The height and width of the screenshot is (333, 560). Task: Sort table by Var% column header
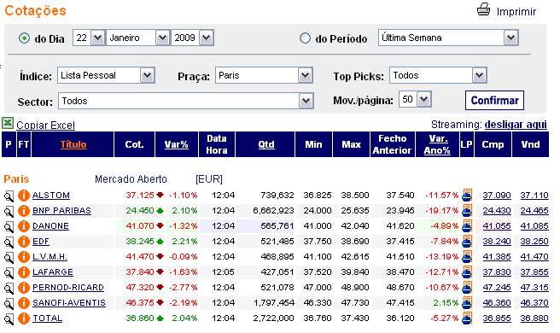tap(177, 144)
